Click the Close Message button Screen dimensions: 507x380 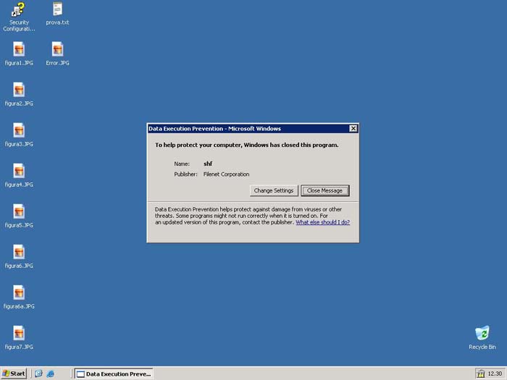(324, 190)
